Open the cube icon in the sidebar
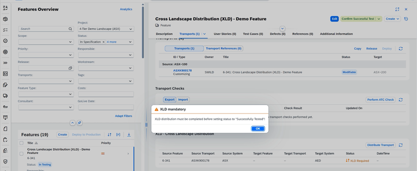Screen dimensions: 417x171 click(x=5, y=19)
